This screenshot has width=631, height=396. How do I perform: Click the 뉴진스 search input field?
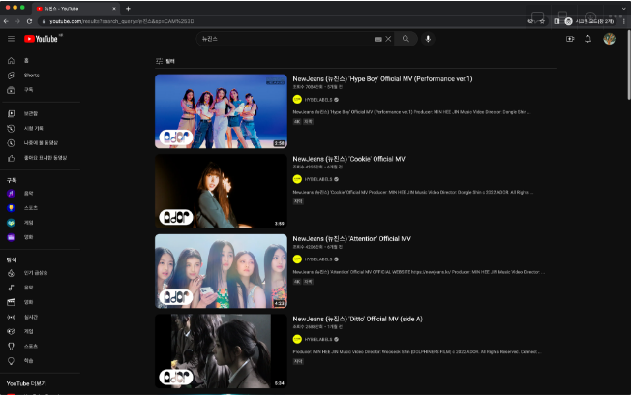click(287, 39)
